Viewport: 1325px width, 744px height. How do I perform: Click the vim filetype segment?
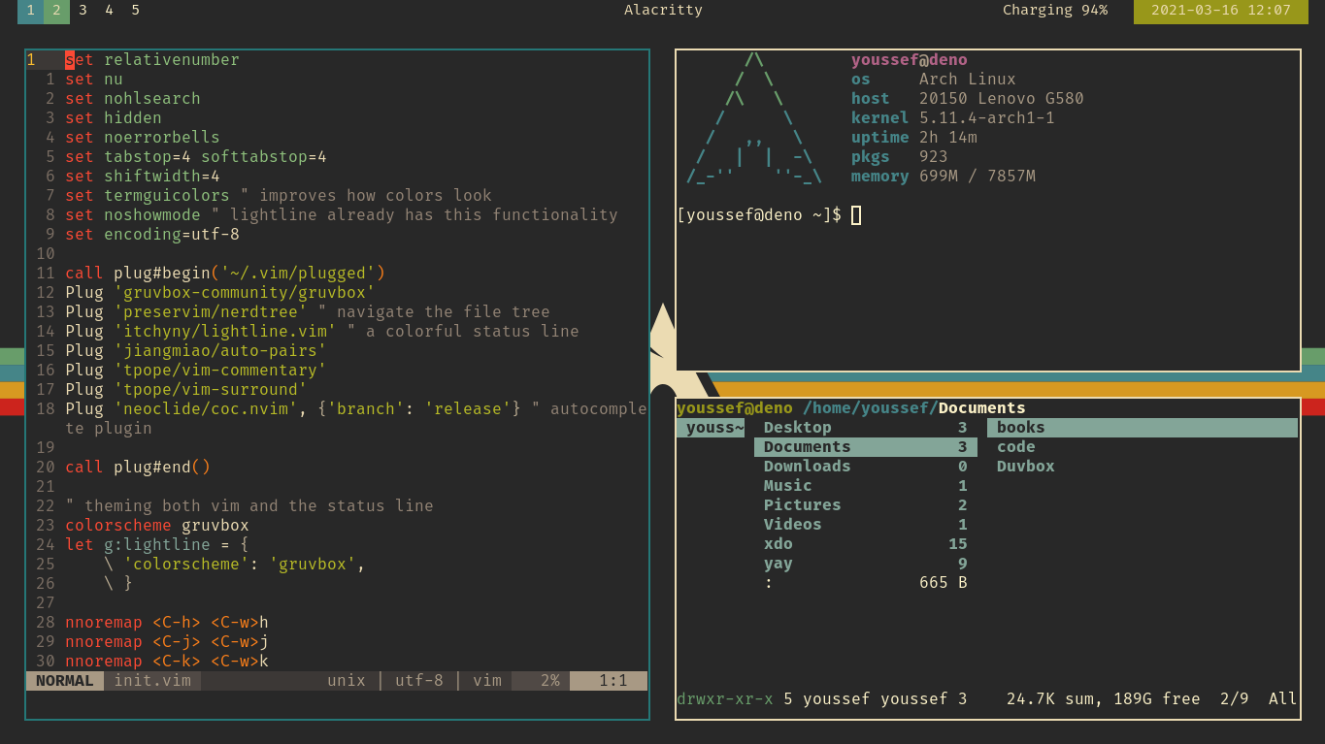(x=486, y=680)
